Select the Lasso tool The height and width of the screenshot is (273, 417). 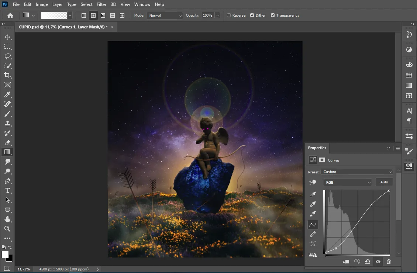point(7,56)
